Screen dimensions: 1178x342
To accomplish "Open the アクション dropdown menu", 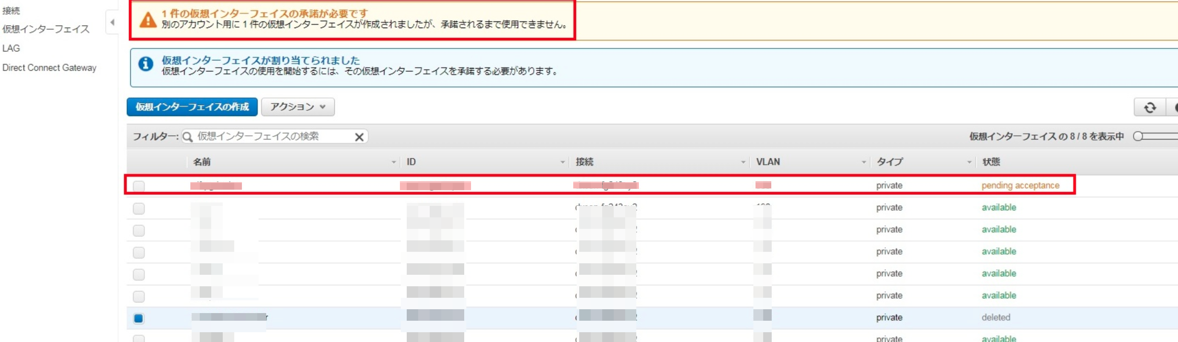I will click(x=298, y=107).
